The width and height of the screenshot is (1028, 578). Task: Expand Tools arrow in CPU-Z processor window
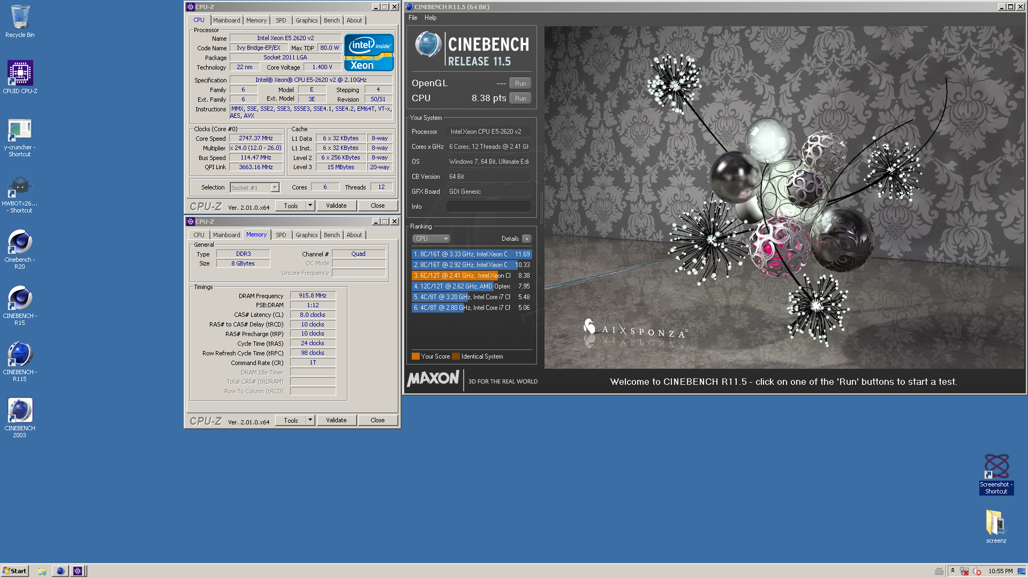(x=310, y=206)
